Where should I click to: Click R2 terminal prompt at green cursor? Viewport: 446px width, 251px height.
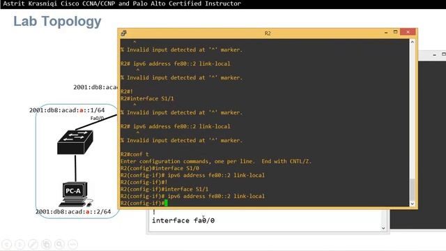(x=166, y=203)
